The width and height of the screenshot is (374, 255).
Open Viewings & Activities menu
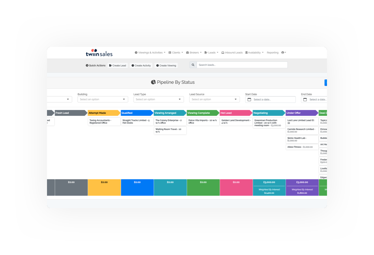pos(150,53)
